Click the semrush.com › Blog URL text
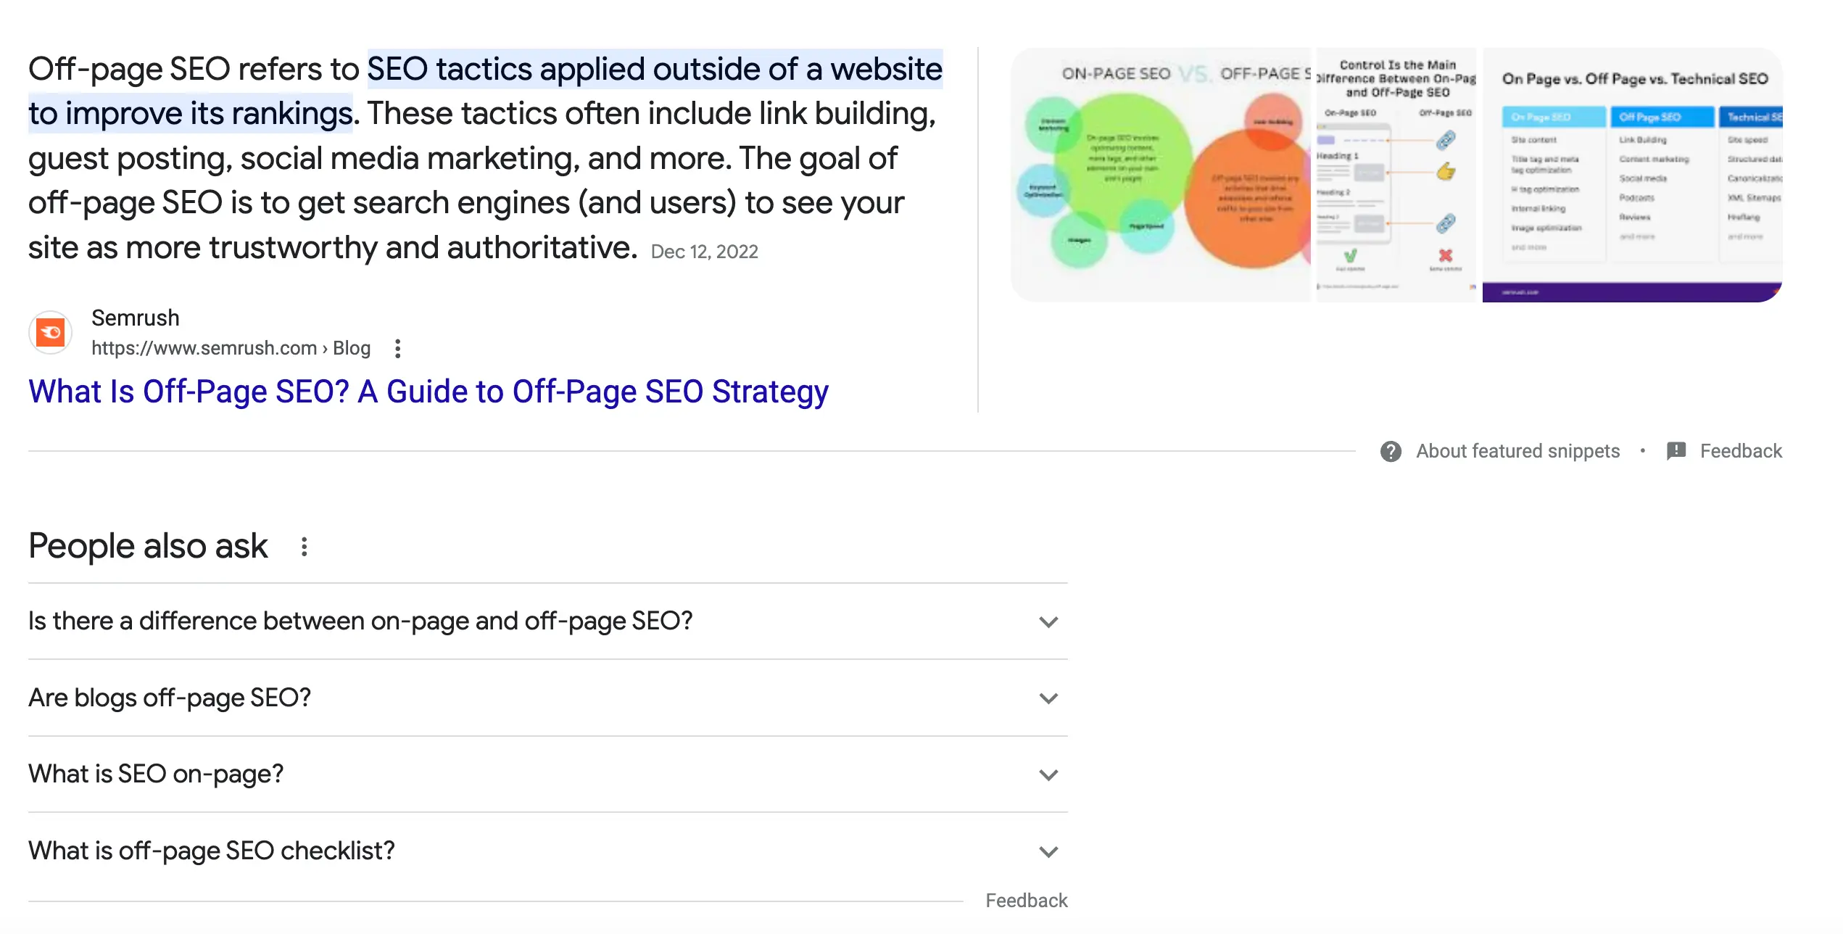The width and height of the screenshot is (1843, 934). point(231,349)
